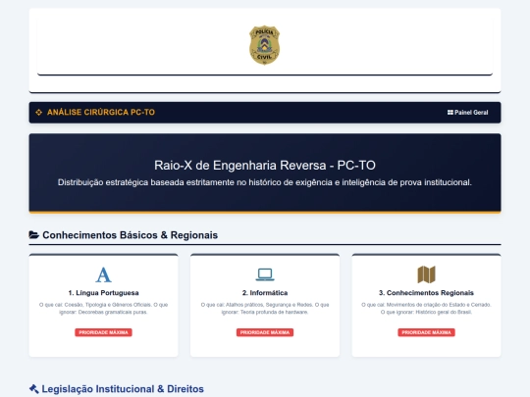Click the crosshair icon beside Análise Cirúrgica

pyautogui.click(x=39, y=113)
